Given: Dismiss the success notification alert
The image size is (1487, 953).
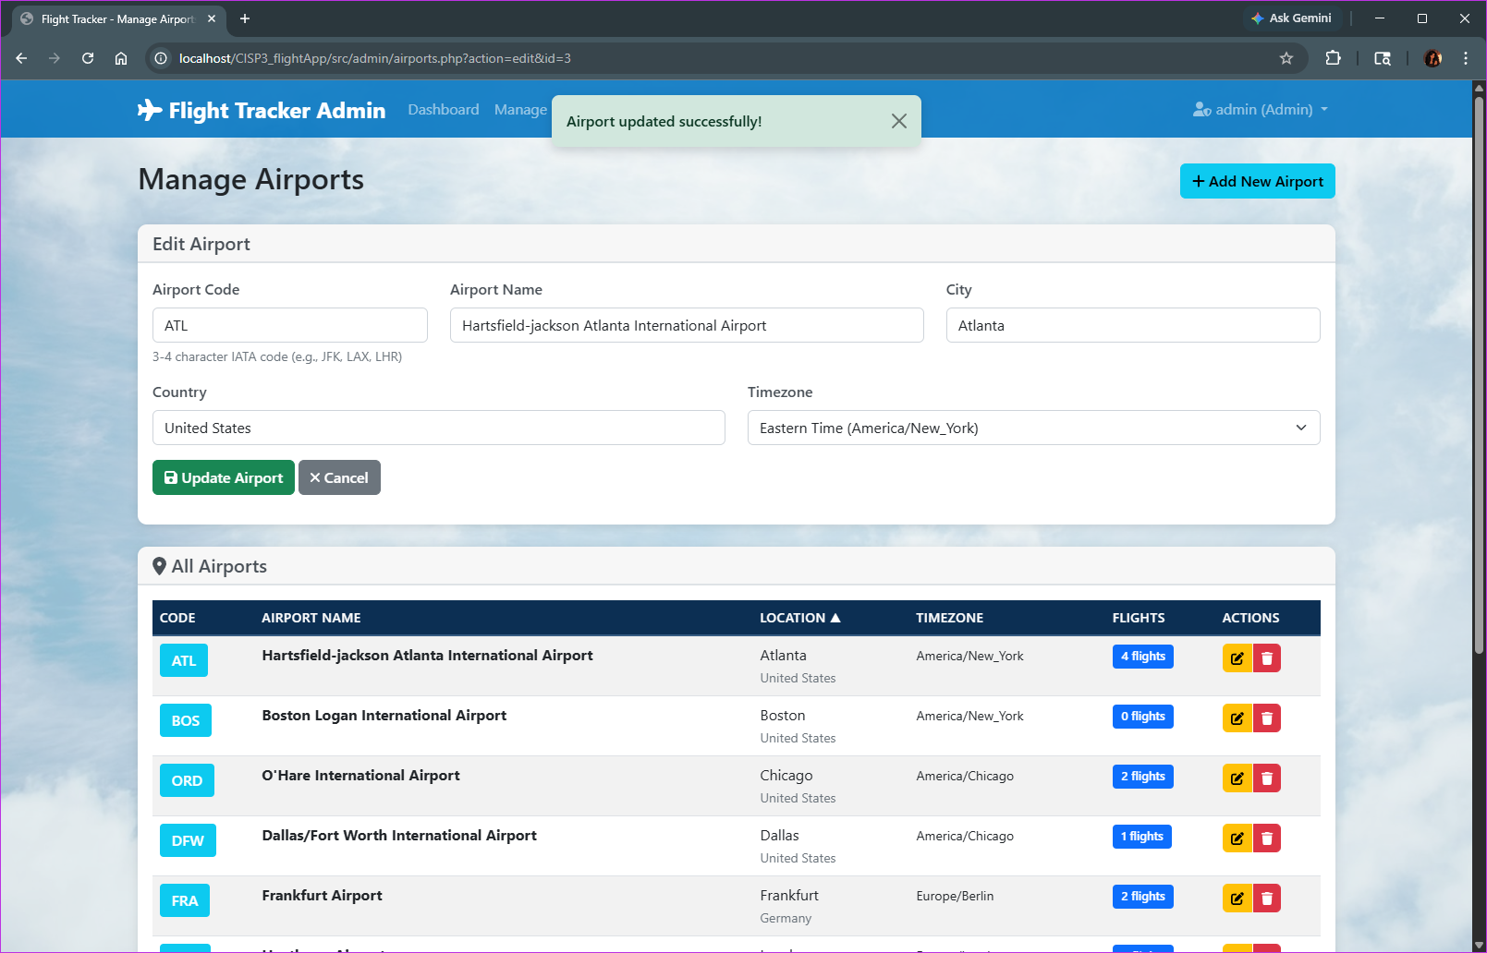Looking at the screenshot, I should coord(898,121).
